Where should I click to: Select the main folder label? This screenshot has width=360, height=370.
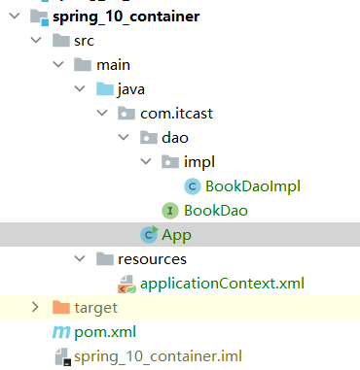pos(114,65)
